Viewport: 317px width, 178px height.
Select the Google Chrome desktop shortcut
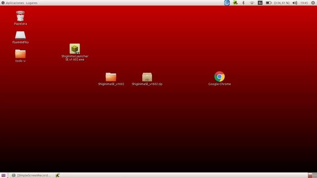219,77
